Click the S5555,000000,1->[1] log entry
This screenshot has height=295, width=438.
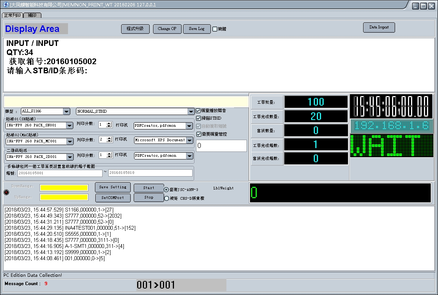(57, 234)
